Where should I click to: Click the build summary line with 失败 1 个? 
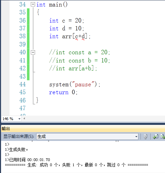click(76, 165)
